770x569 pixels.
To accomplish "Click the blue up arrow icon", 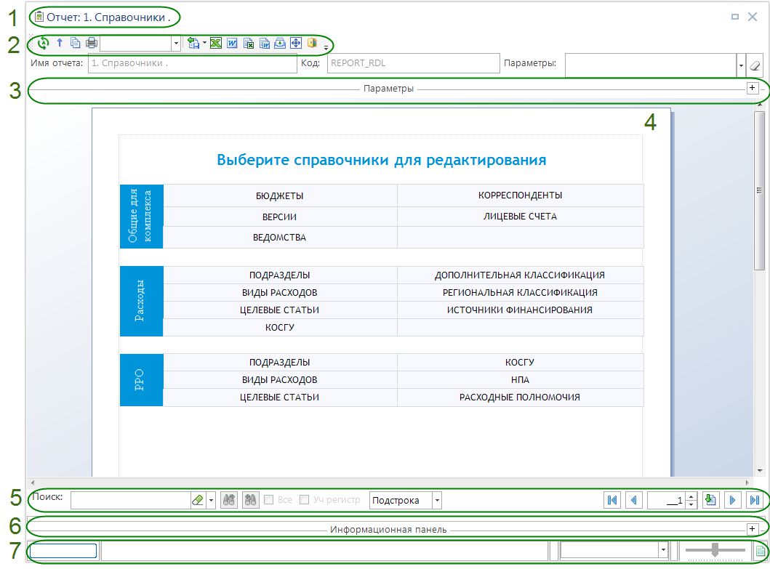I will coord(60,44).
